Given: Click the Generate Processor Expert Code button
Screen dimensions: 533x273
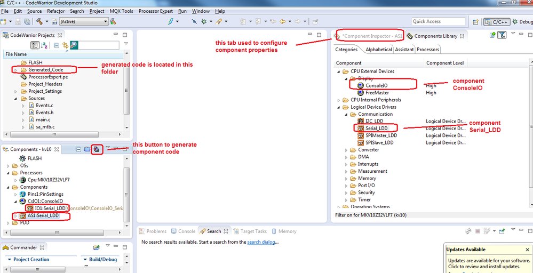Looking at the screenshot, I should pos(97,149).
